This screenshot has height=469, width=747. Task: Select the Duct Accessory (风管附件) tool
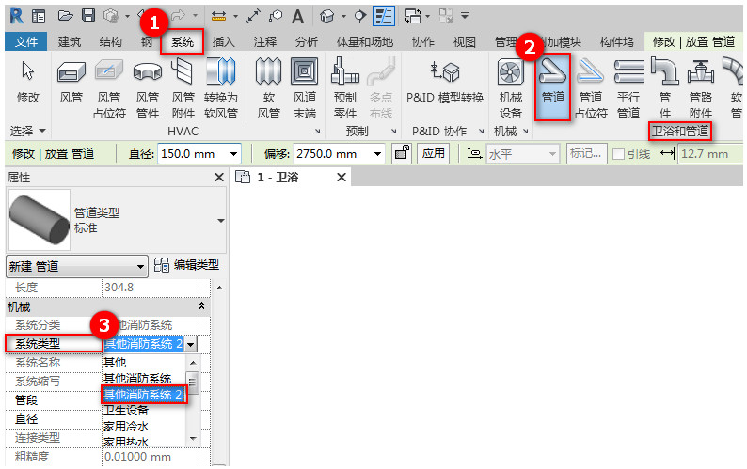183,88
